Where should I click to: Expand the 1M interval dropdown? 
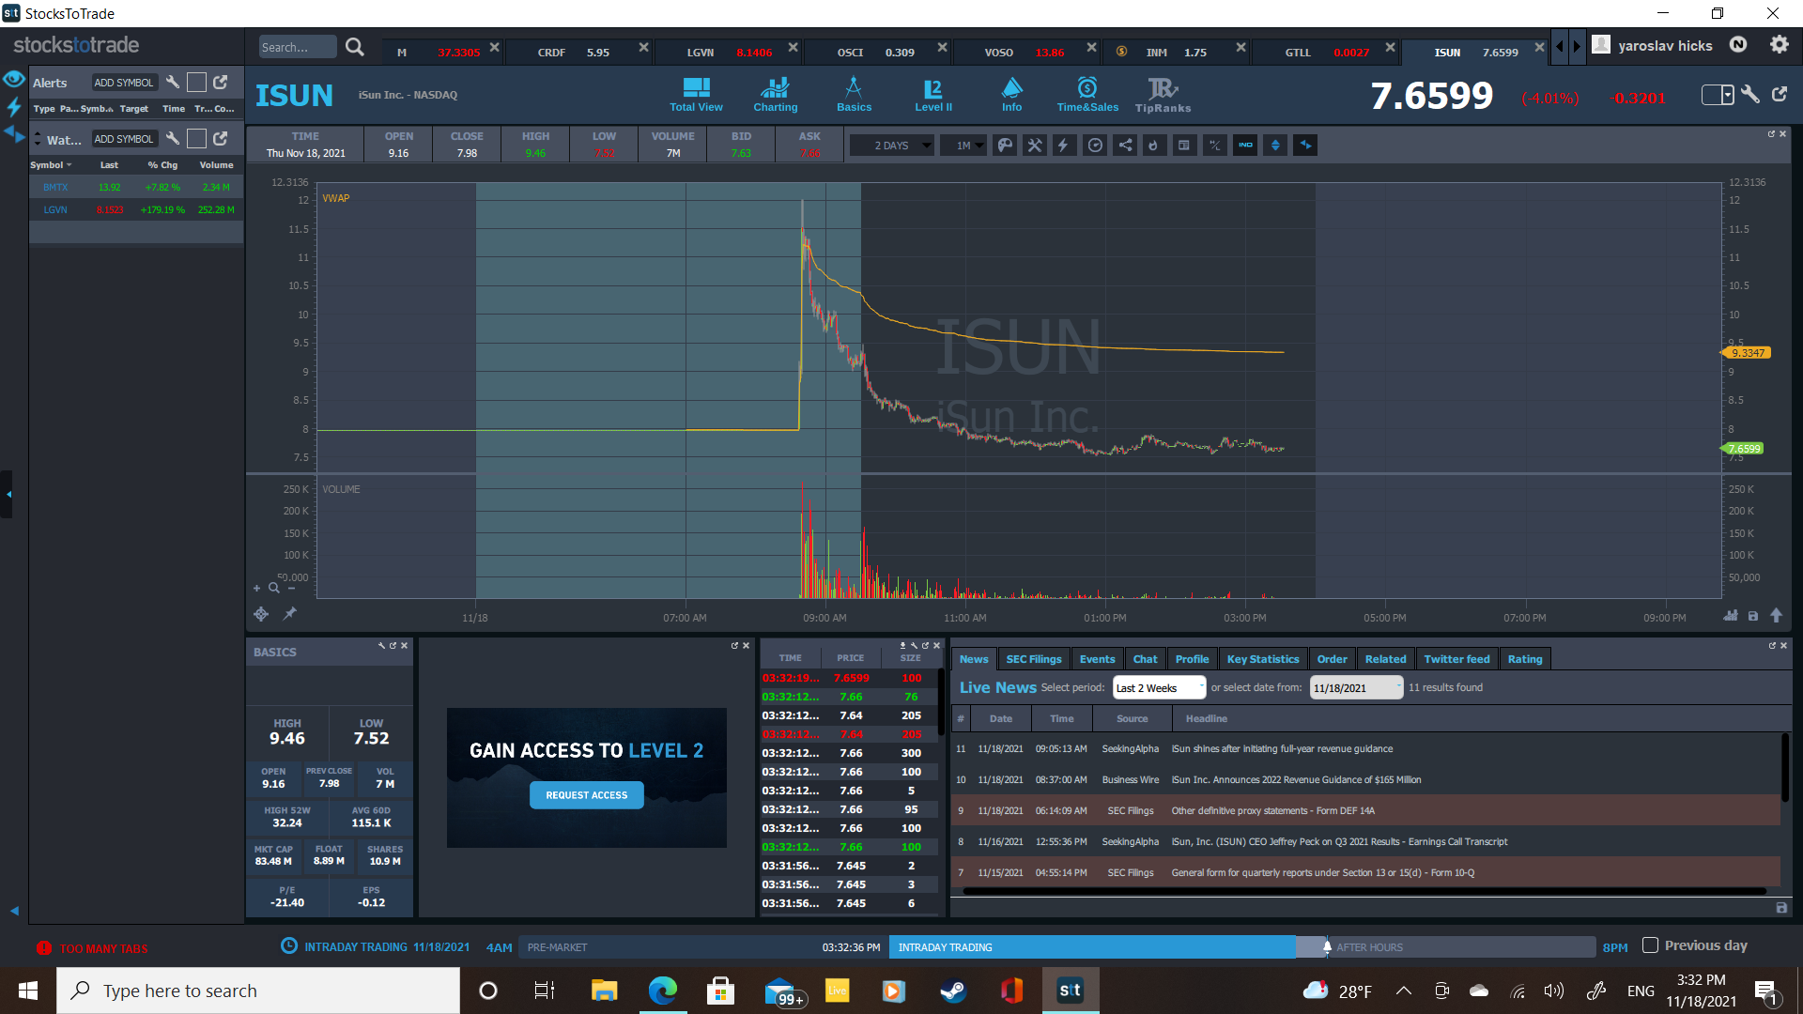point(968,146)
